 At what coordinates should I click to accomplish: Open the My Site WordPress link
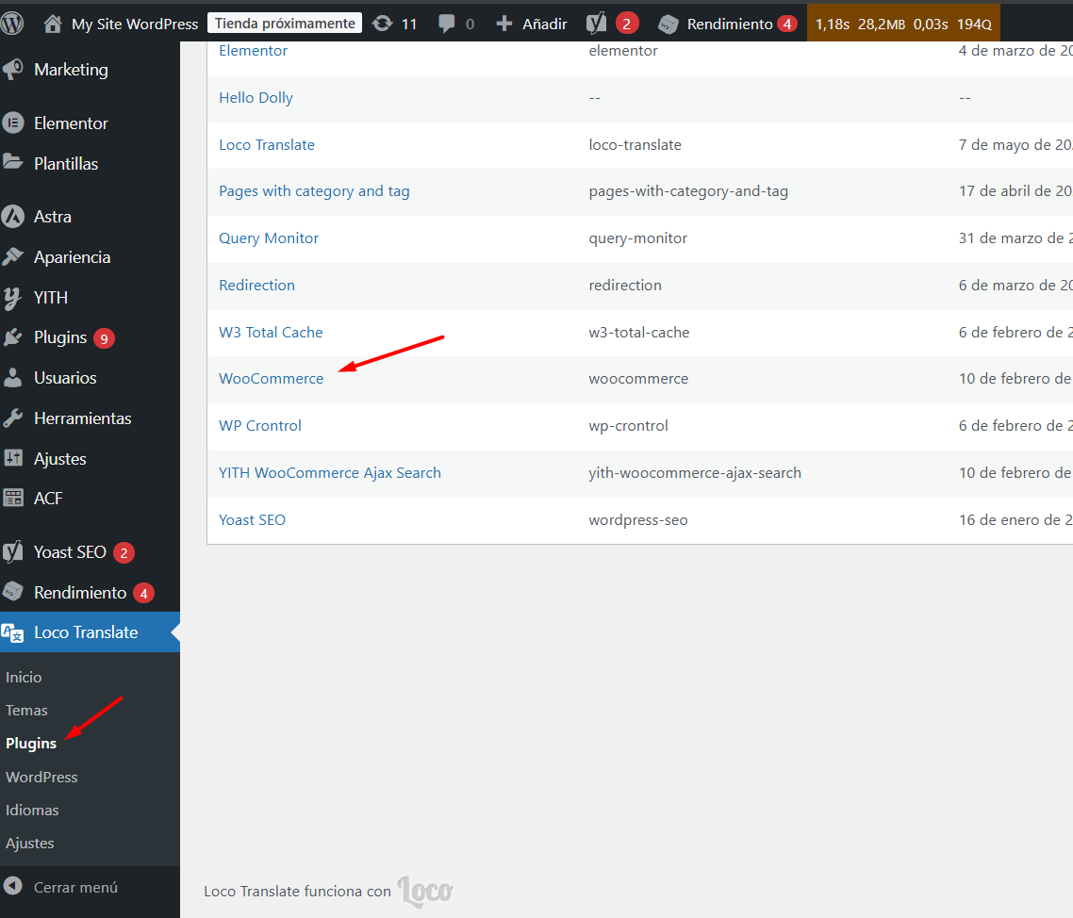click(135, 24)
